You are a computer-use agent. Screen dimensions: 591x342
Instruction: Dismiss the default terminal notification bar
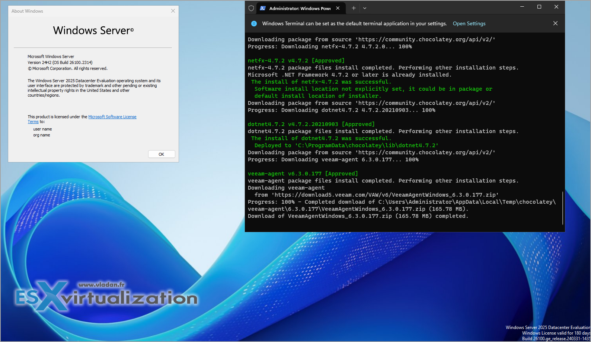tap(555, 23)
